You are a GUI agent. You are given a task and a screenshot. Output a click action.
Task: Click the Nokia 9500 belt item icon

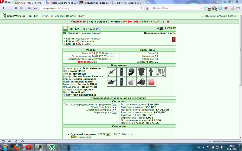[x=122, y=72]
